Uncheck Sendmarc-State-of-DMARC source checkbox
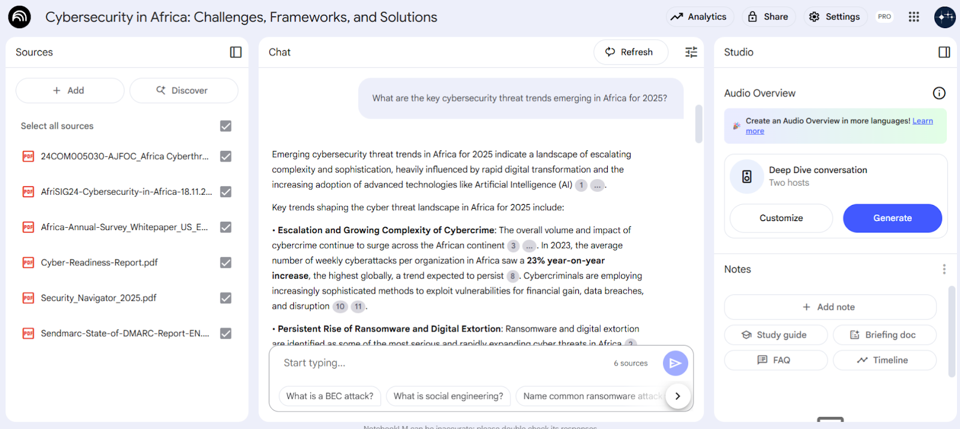 pos(226,333)
